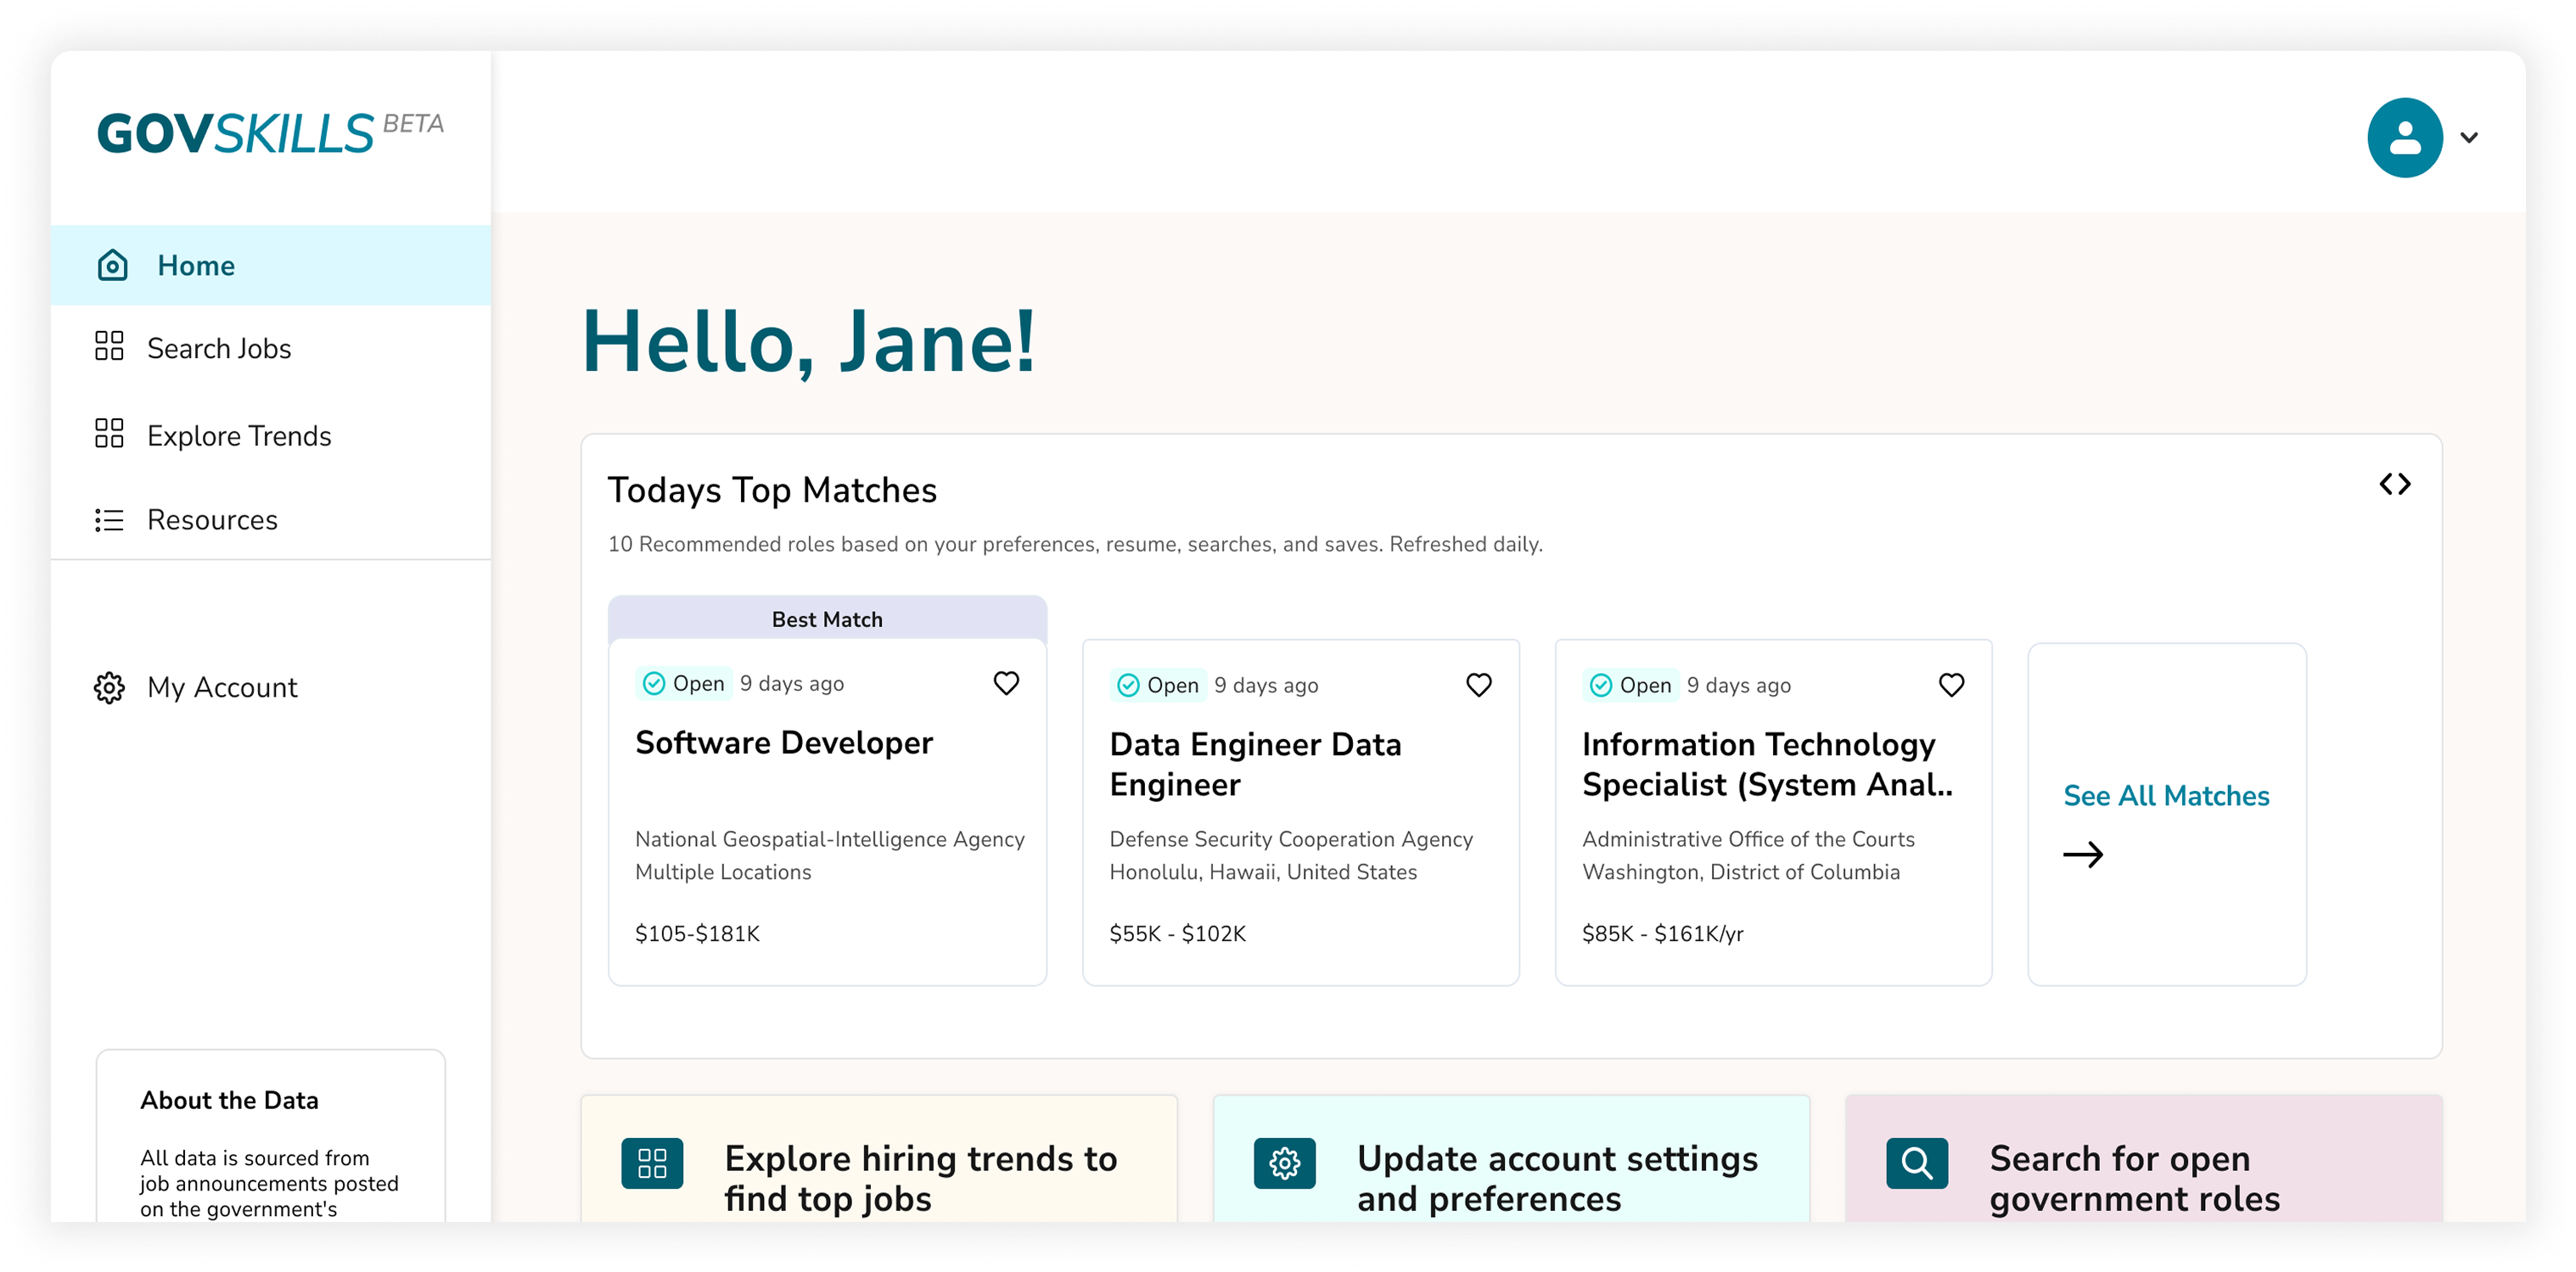Click the update account settings gear icon

[1284, 1163]
